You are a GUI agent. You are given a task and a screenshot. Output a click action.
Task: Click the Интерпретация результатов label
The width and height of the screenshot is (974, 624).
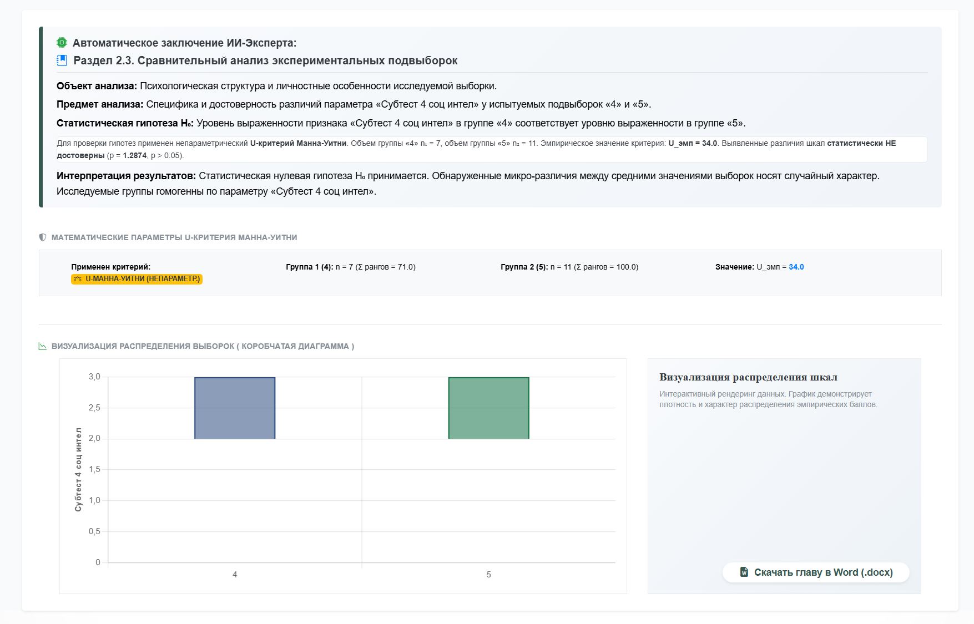(x=126, y=176)
